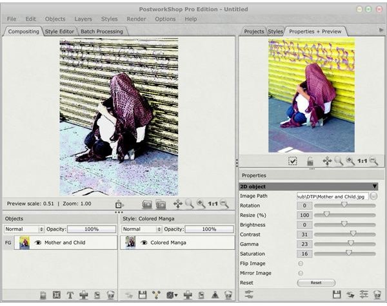
Task: Switch to the Style Editor tab
Action: click(x=59, y=32)
